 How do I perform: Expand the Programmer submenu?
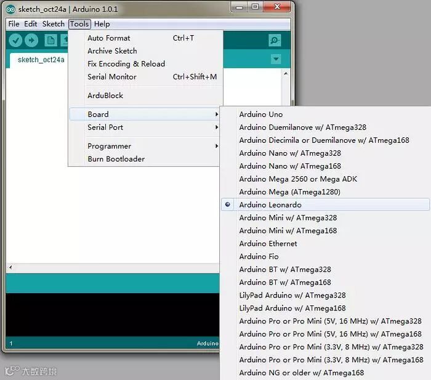tap(145, 146)
